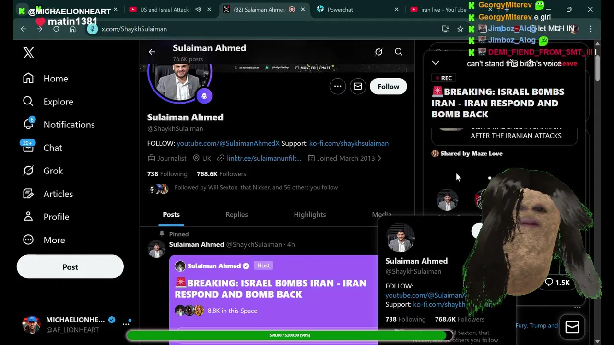The height and width of the screenshot is (345, 614).
Task: Collapse the Space panel with down chevron
Action: click(436, 63)
